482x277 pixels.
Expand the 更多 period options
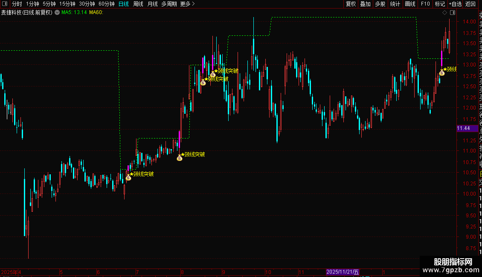[x=188, y=4]
